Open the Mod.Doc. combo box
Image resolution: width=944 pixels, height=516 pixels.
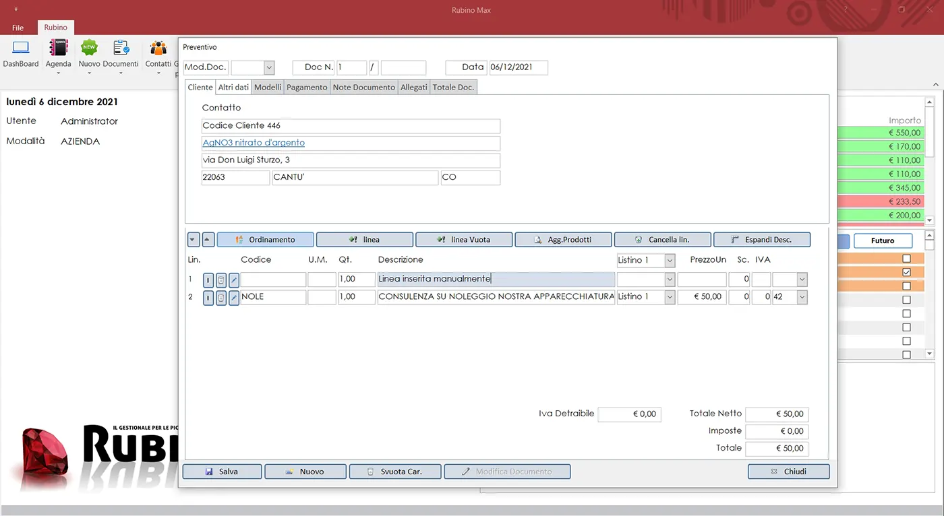(269, 67)
